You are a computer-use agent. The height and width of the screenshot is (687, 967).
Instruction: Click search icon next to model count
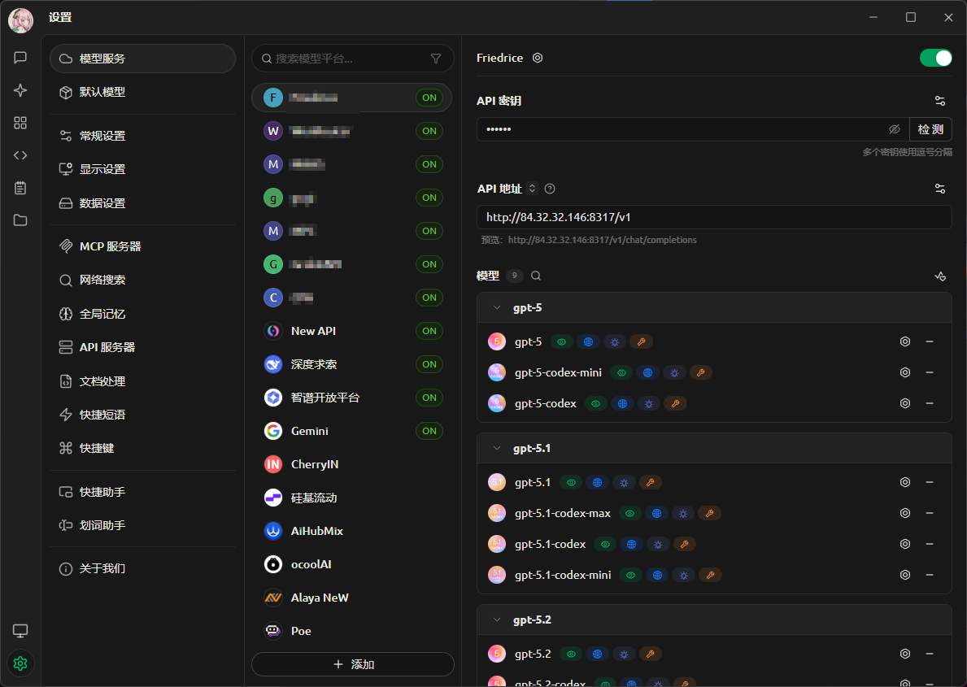click(536, 276)
